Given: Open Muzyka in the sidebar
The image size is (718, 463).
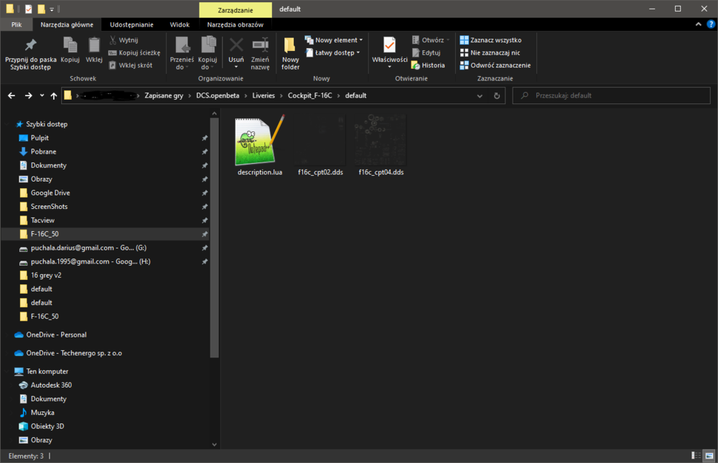Looking at the screenshot, I should [x=42, y=413].
